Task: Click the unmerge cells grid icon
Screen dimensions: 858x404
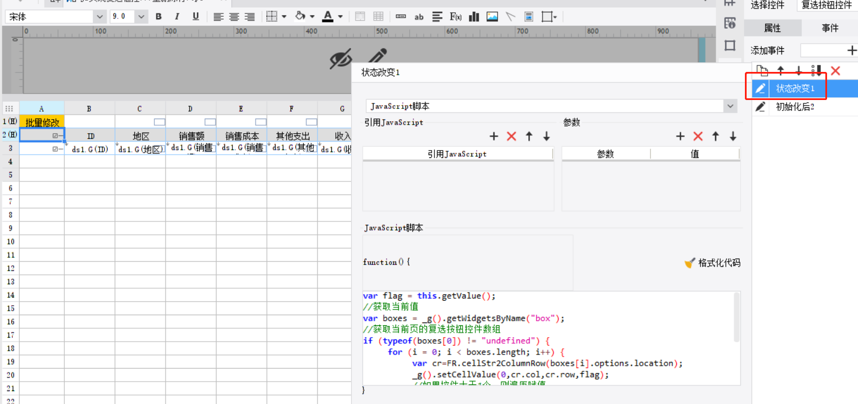Action: click(x=379, y=17)
